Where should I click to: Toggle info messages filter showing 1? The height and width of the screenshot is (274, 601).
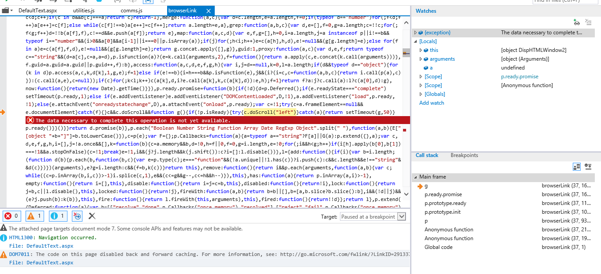pyautogui.click(x=58, y=216)
